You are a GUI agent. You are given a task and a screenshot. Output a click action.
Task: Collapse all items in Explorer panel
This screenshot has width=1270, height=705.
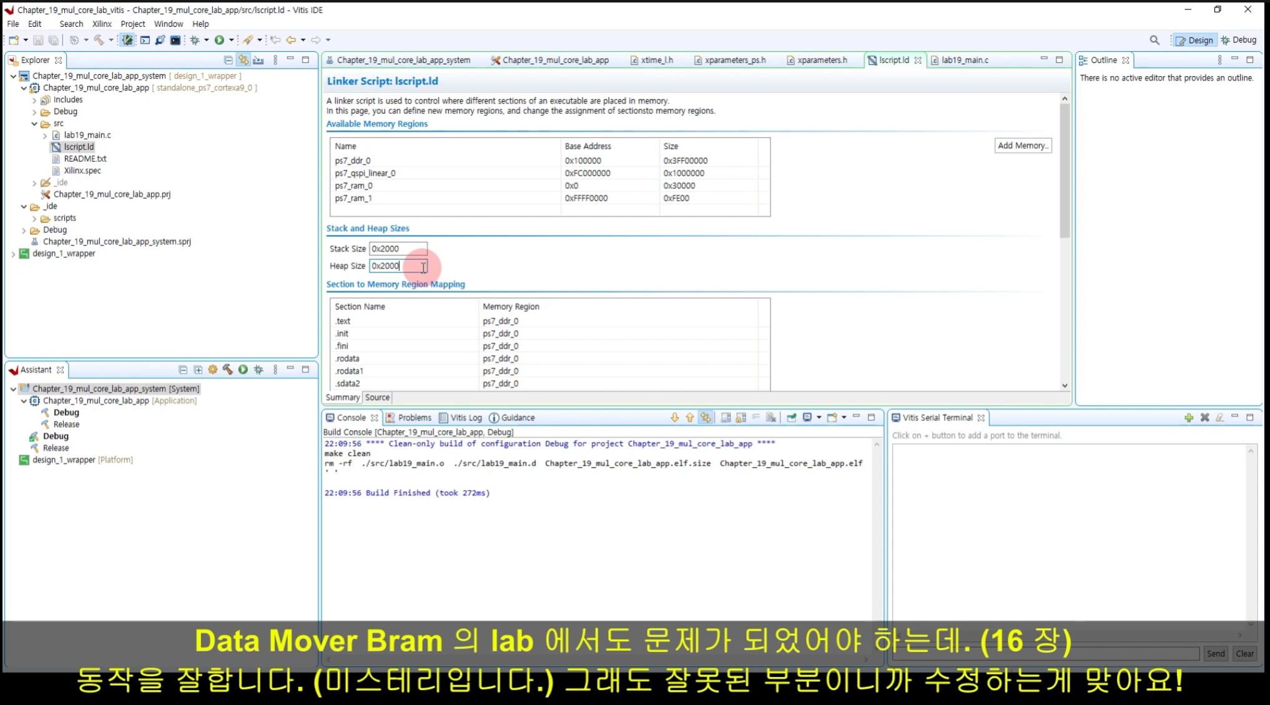coord(229,60)
